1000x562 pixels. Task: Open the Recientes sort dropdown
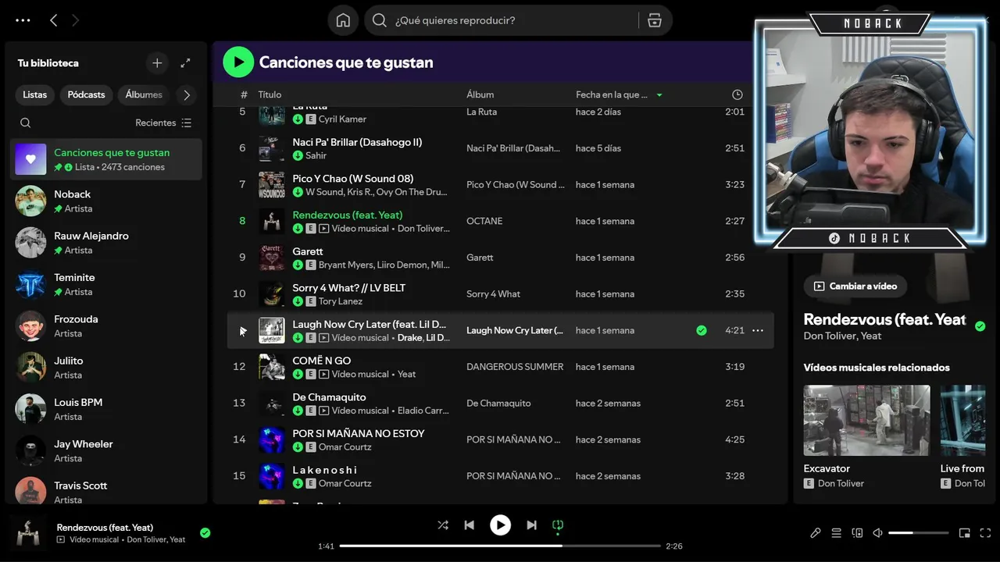point(163,123)
